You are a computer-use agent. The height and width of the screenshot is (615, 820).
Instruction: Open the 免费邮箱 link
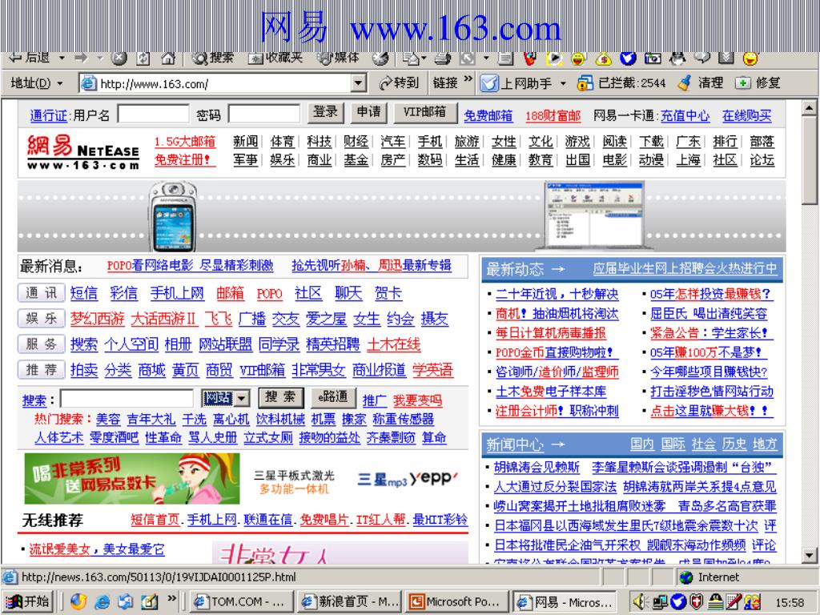(488, 115)
